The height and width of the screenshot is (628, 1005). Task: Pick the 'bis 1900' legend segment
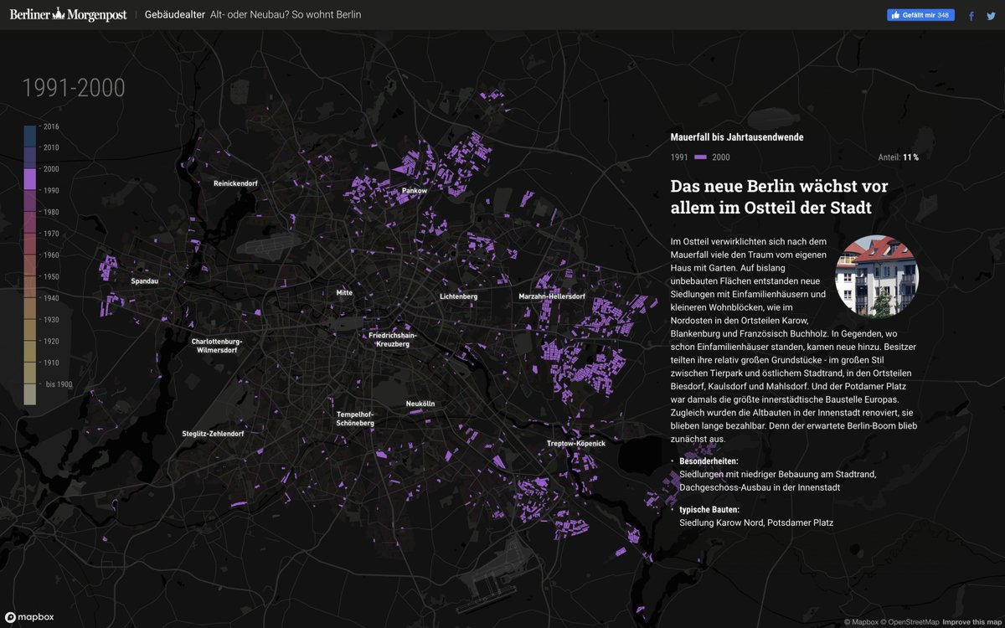[x=30, y=394]
